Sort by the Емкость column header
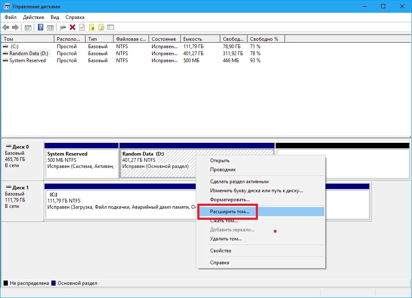 pos(200,39)
